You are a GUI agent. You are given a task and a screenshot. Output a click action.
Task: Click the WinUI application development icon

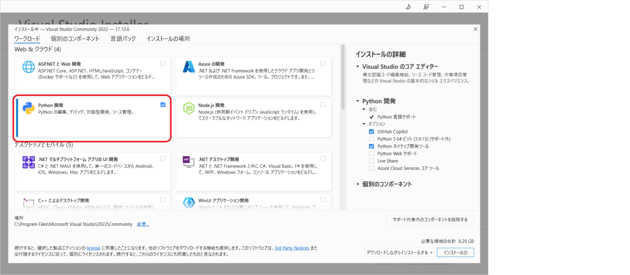(x=188, y=202)
